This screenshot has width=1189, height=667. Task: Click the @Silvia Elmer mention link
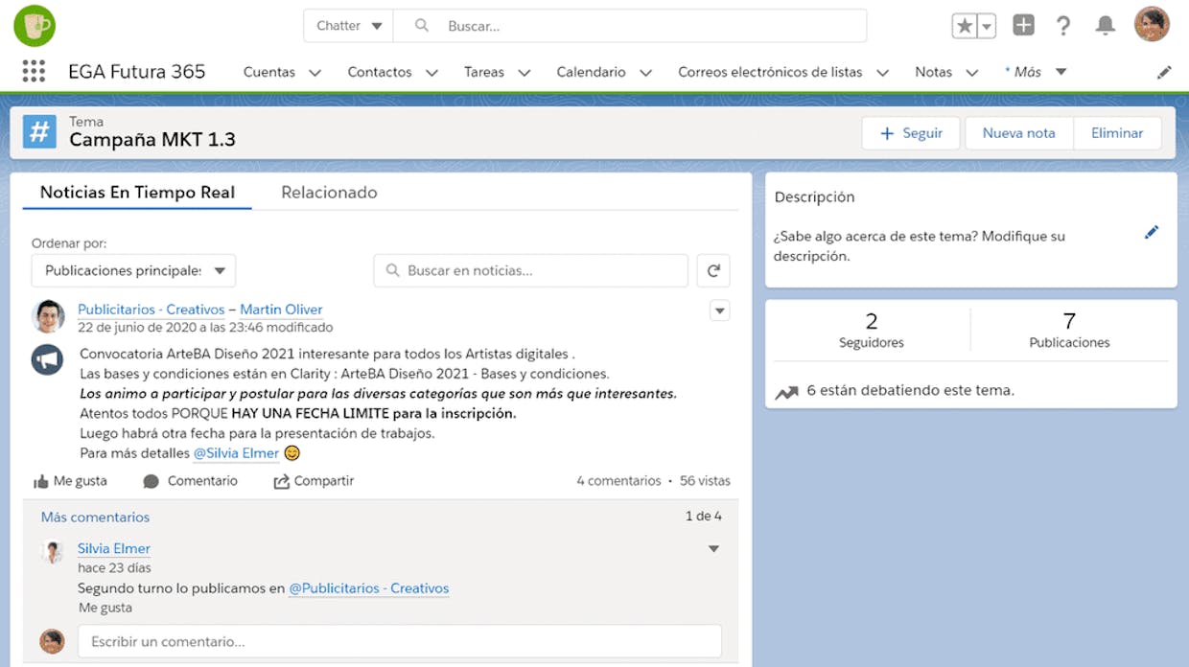pyautogui.click(x=236, y=453)
